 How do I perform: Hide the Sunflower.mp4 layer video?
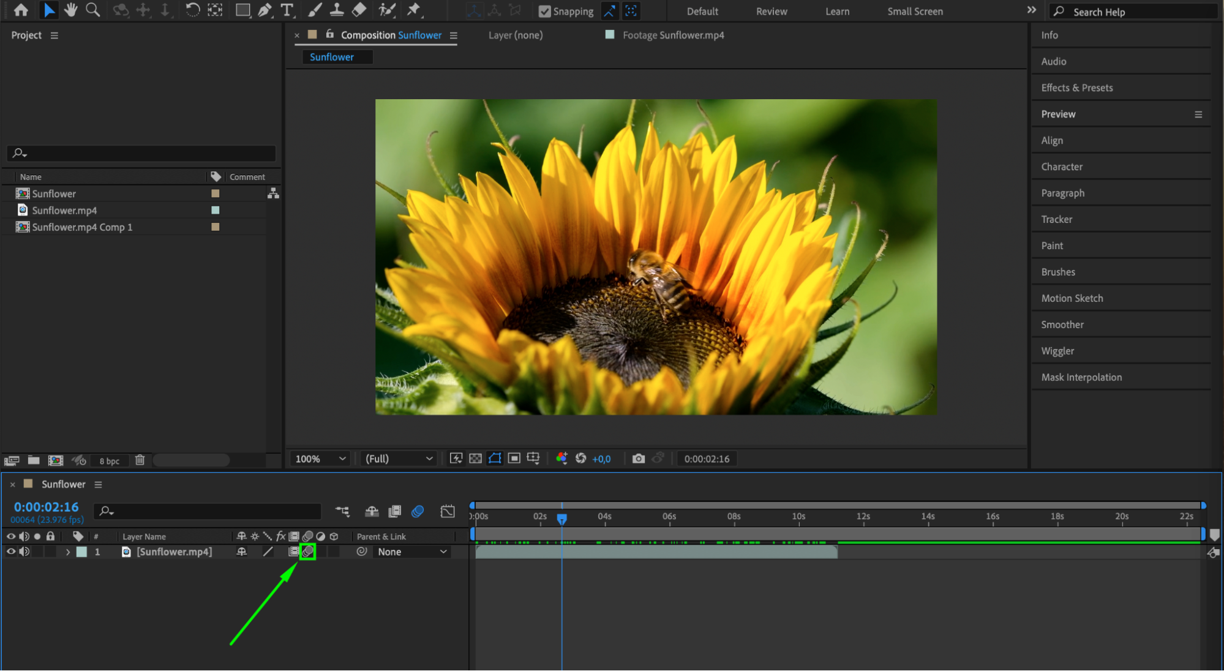point(10,552)
